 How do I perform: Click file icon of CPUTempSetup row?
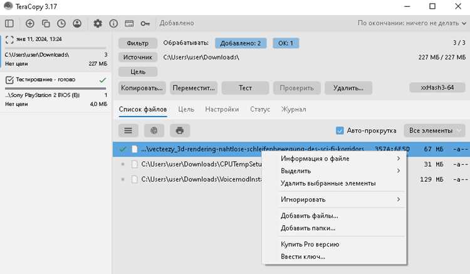pos(135,164)
